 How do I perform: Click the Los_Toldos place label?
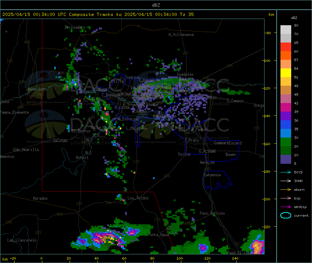(138, 198)
